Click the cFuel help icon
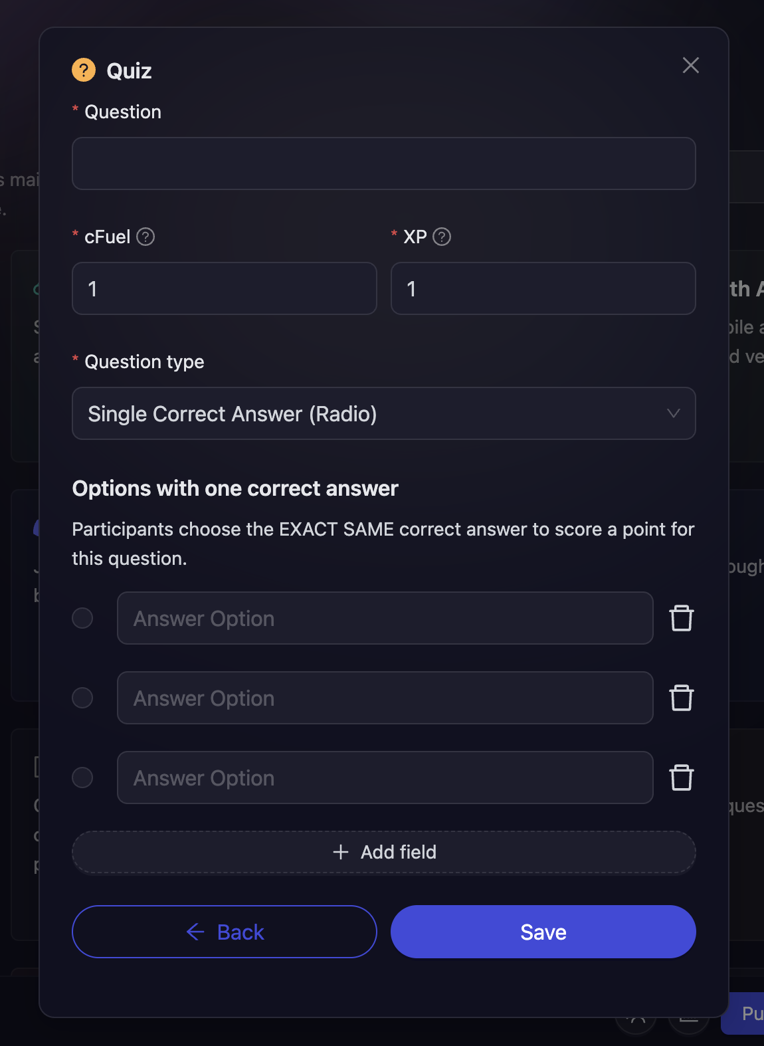The height and width of the screenshot is (1046, 764). [x=145, y=237]
